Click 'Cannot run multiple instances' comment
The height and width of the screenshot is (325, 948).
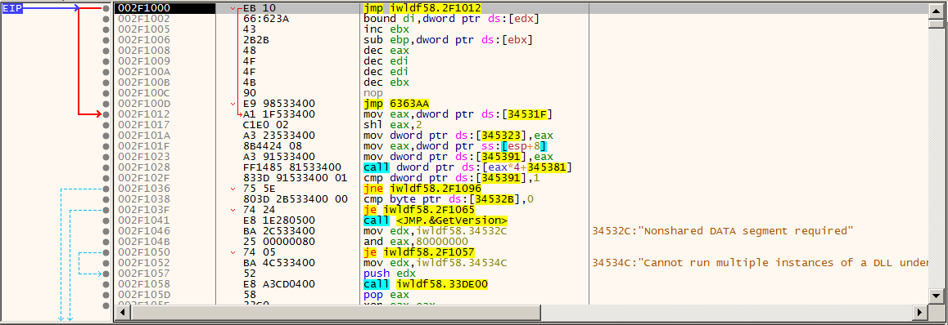tap(761, 263)
